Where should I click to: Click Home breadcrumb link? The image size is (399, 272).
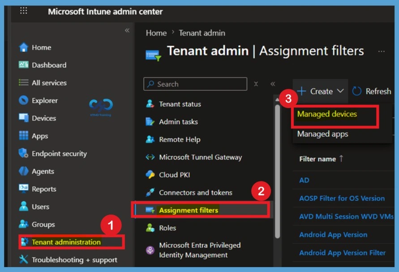156,33
